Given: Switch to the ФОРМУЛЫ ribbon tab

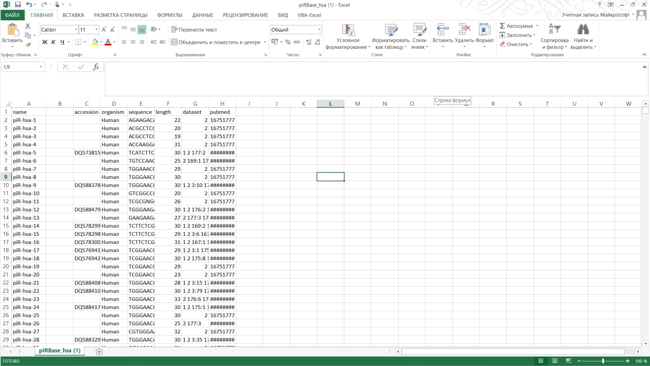Looking at the screenshot, I should coord(170,15).
